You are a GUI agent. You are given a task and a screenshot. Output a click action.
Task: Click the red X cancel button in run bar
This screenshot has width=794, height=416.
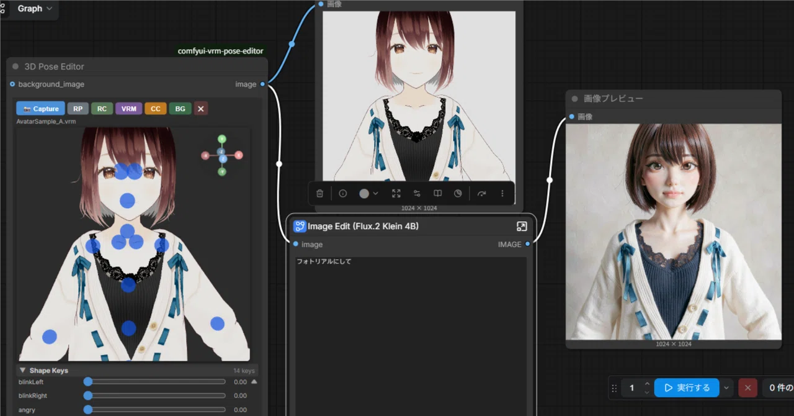coord(747,388)
